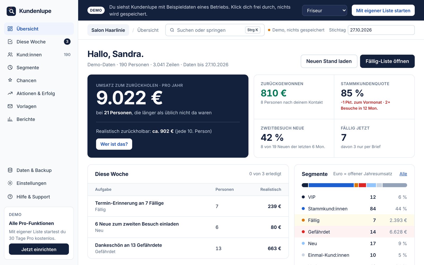Image resolution: width=424 pixels, height=265 pixels.
Task: Select the Gefährdet segment row
Action: (x=354, y=232)
